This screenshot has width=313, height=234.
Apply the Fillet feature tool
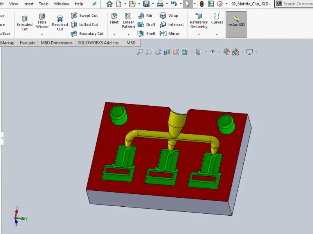tap(114, 19)
